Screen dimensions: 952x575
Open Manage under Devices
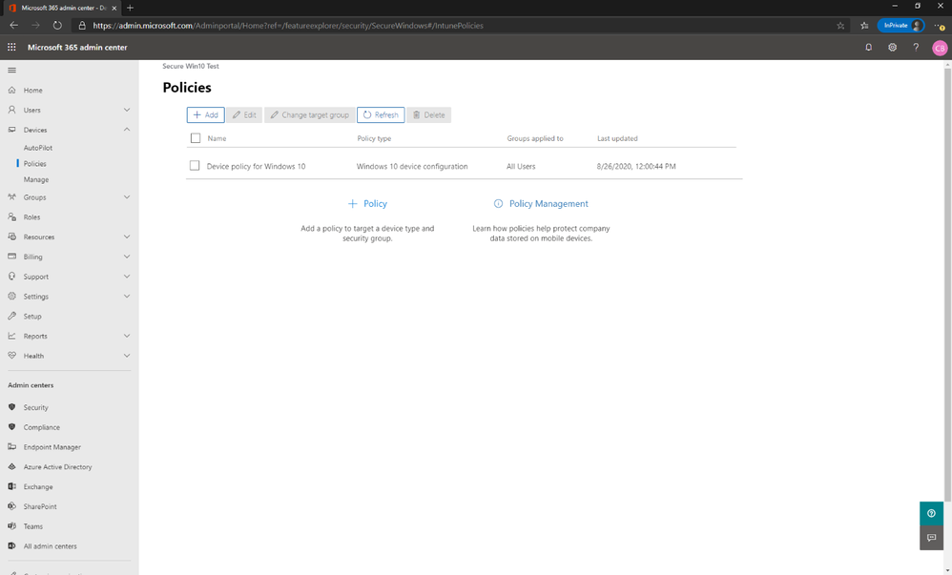pyautogui.click(x=36, y=179)
